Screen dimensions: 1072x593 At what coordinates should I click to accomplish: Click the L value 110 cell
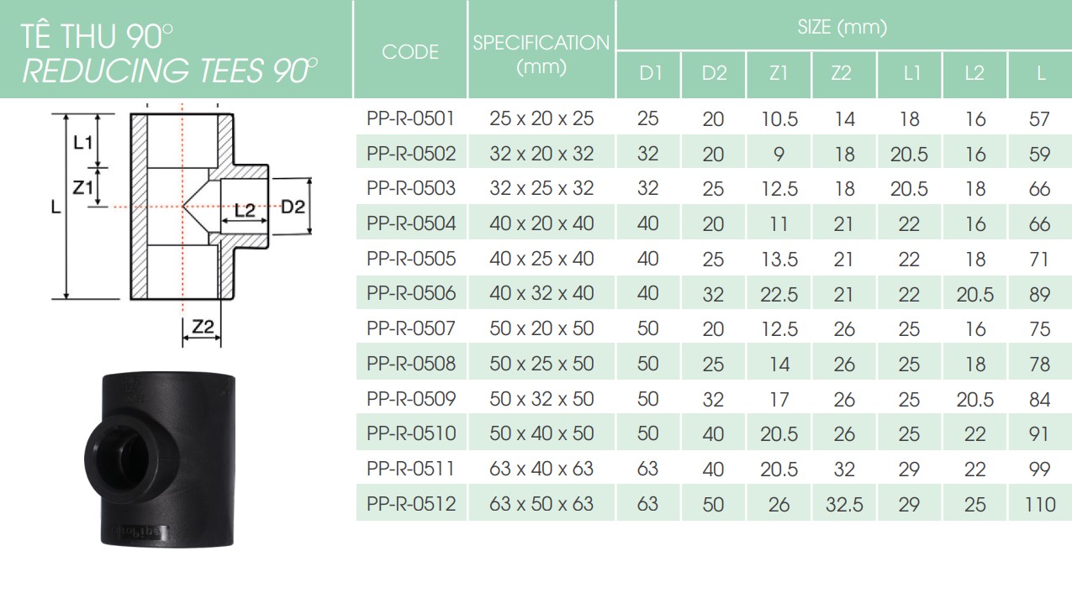pos(1040,504)
